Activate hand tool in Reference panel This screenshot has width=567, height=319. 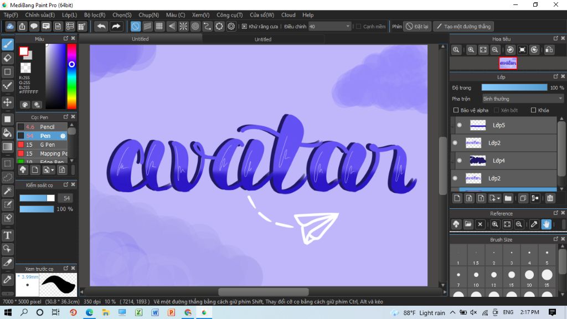point(546,224)
